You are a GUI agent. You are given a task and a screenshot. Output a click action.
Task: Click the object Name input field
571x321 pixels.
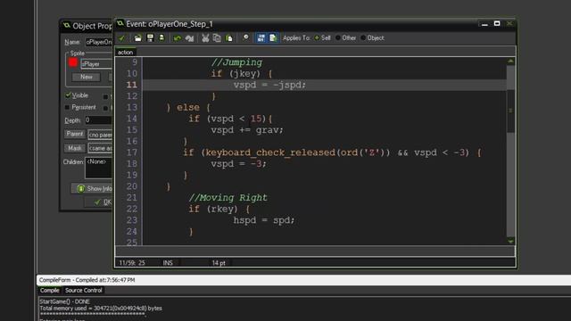99,42
